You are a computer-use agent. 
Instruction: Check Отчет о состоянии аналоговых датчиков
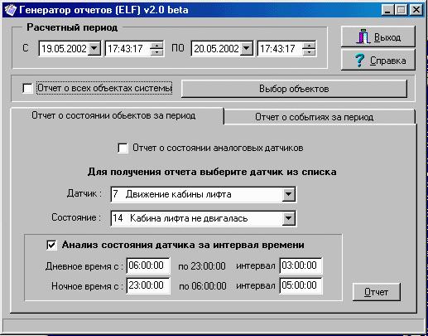pyautogui.click(x=123, y=148)
